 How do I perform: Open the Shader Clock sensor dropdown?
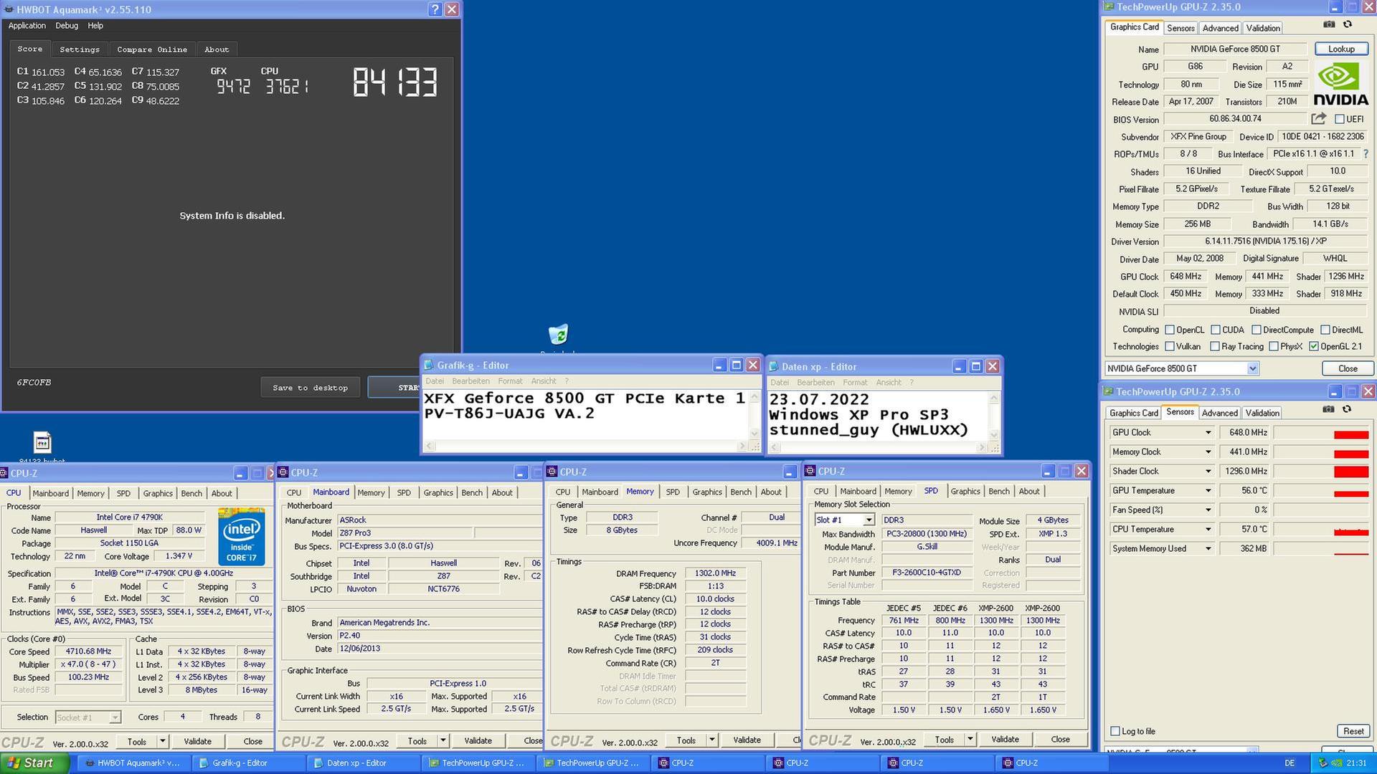click(x=1208, y=472)
